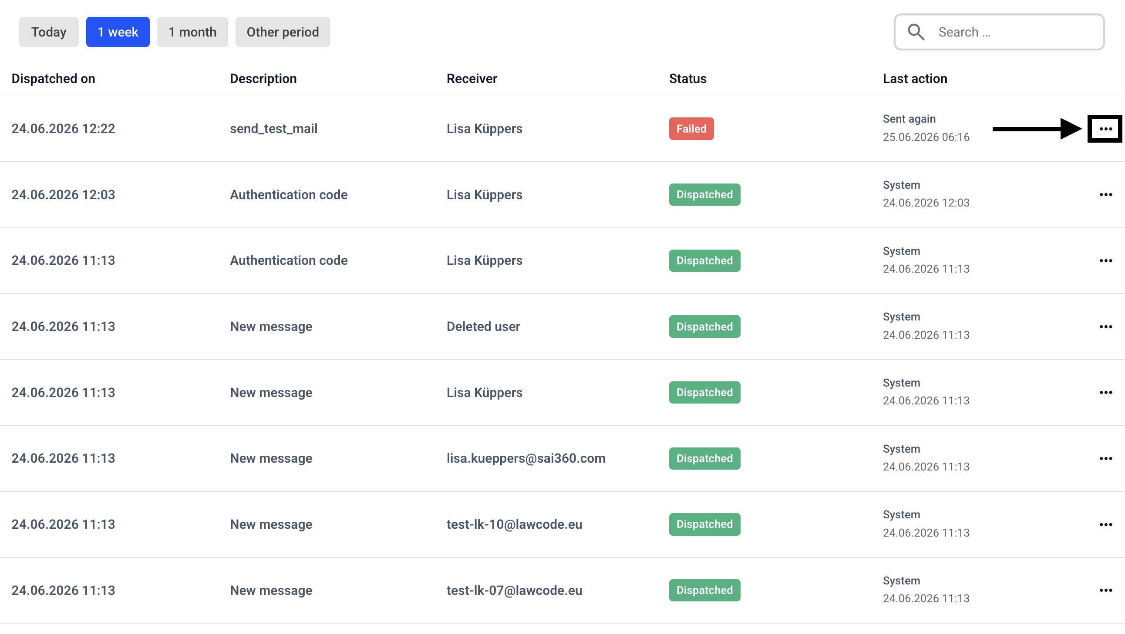
Task: Open actions menu for 11:13 Authentication code row
Action: (x=1105, y=261)
